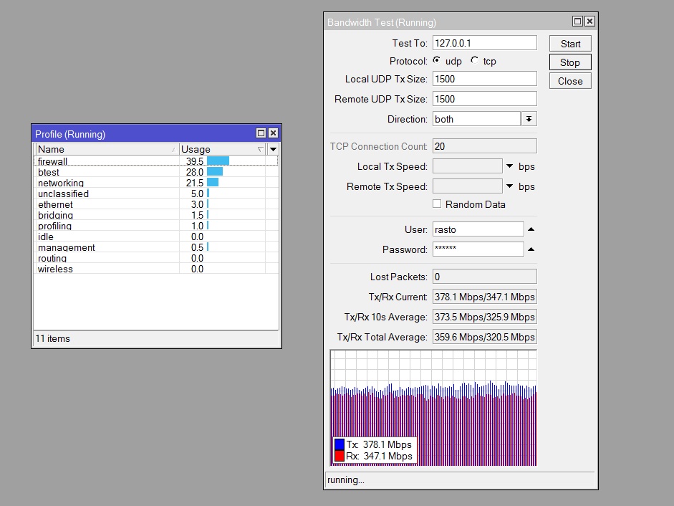Click the Tx/Rx Current value field
Viewport: 674px width, 506px height.
click(485, 297)
